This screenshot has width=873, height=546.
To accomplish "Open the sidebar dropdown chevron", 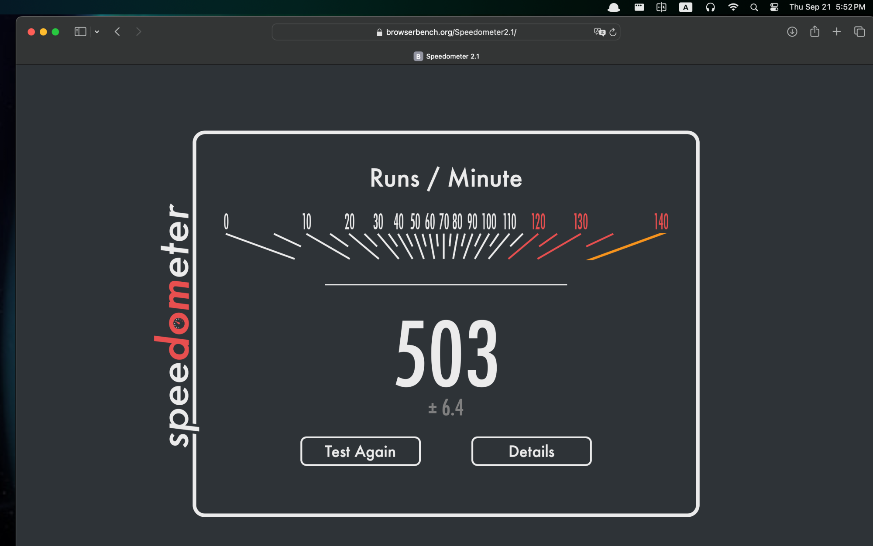I will pyautogui.click(x=97, y=32).
